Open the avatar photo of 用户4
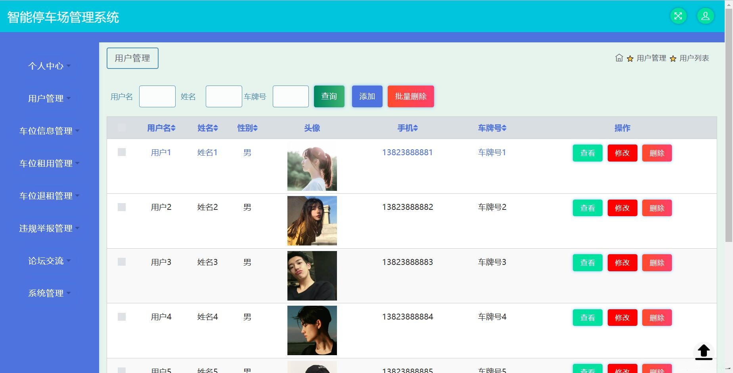Image resolution: width=733 pixels, height=373 pixels. click(312, 331)
